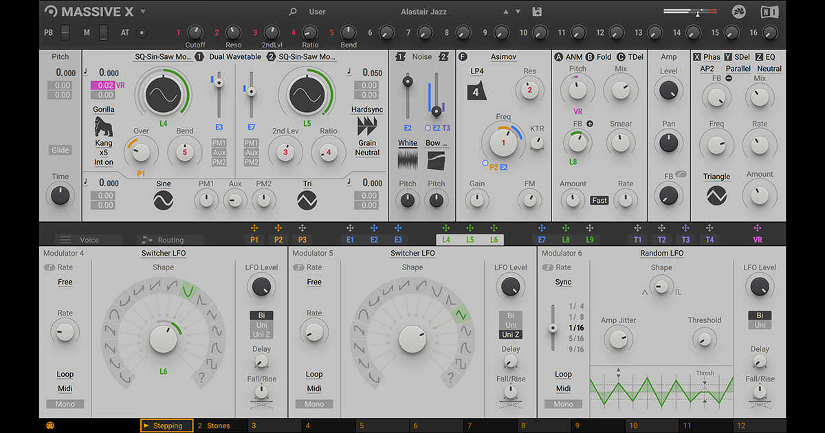Open the L4 modulator tab

click(x=446, y=240)
